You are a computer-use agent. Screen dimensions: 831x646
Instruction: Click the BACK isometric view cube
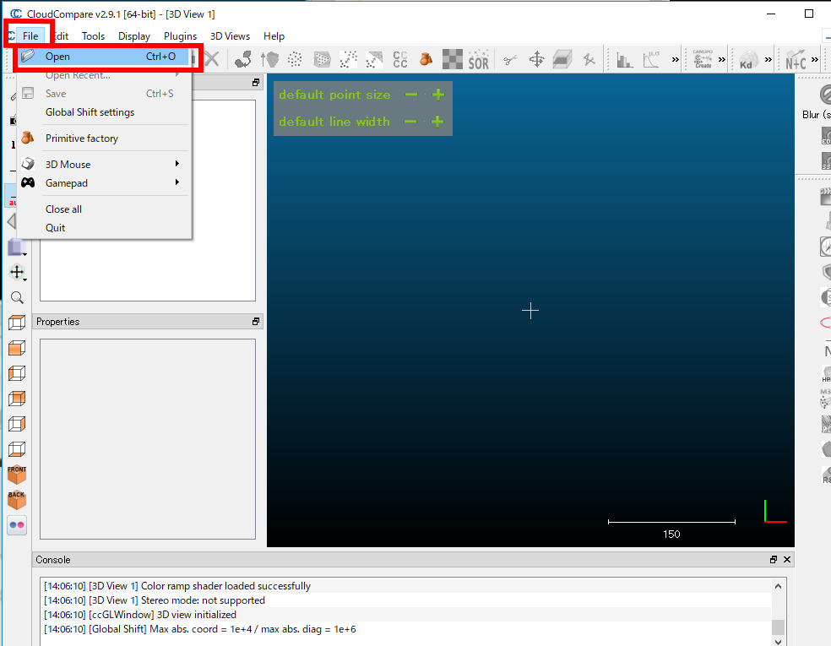[17, 500]
